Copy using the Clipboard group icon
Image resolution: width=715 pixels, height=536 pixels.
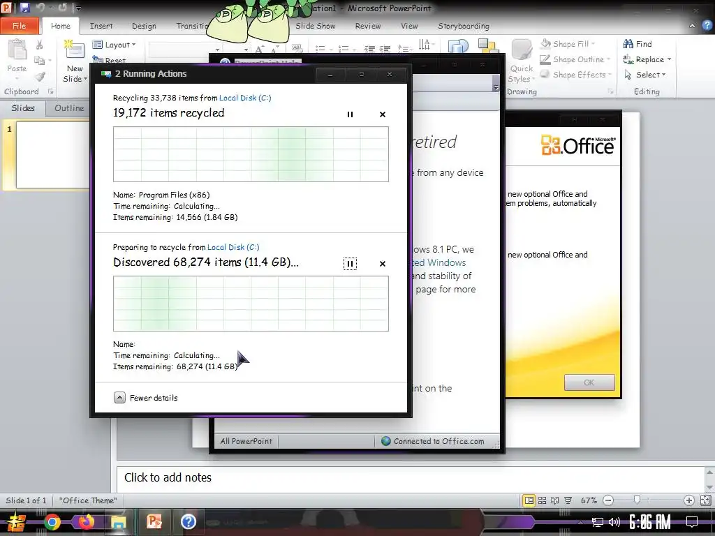40,61
